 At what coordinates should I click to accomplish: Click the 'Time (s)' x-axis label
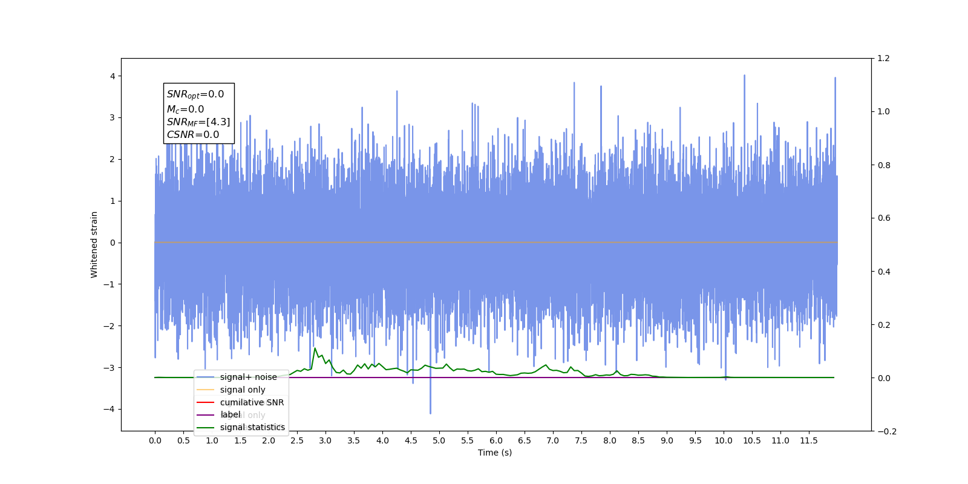click(495, 453)
